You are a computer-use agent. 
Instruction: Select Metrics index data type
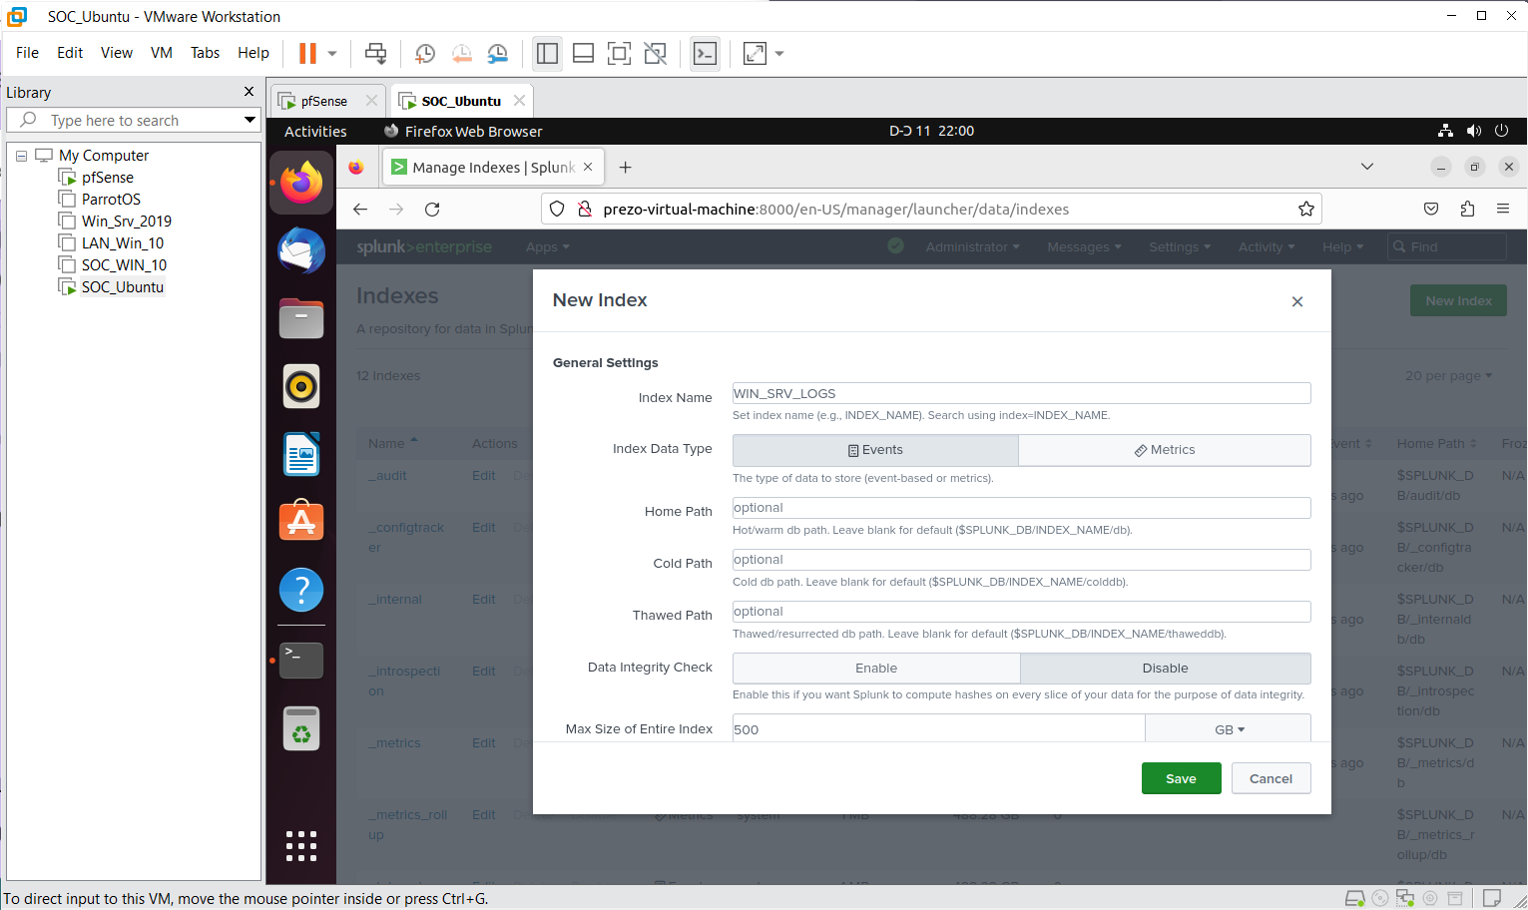(x=1165, y=450)
